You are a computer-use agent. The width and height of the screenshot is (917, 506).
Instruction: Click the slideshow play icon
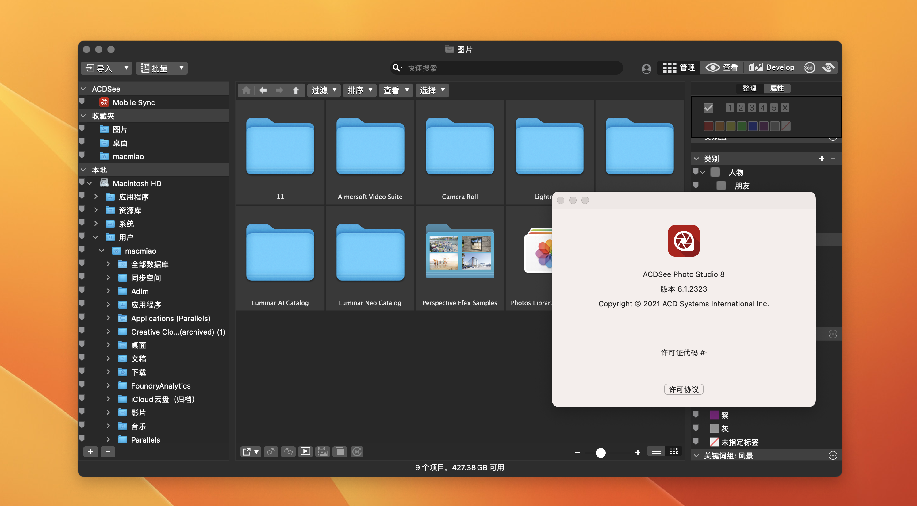pos(305,451)
